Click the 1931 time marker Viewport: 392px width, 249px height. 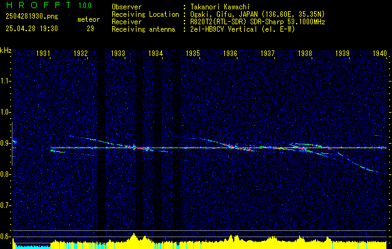pos(43,53)
